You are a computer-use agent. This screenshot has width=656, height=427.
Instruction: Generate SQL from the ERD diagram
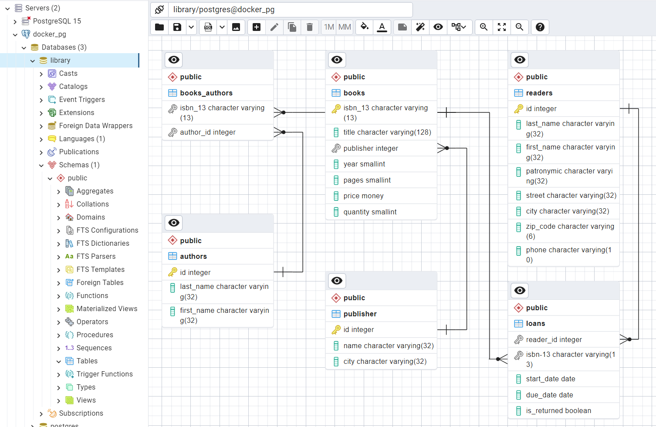point(208,27)
